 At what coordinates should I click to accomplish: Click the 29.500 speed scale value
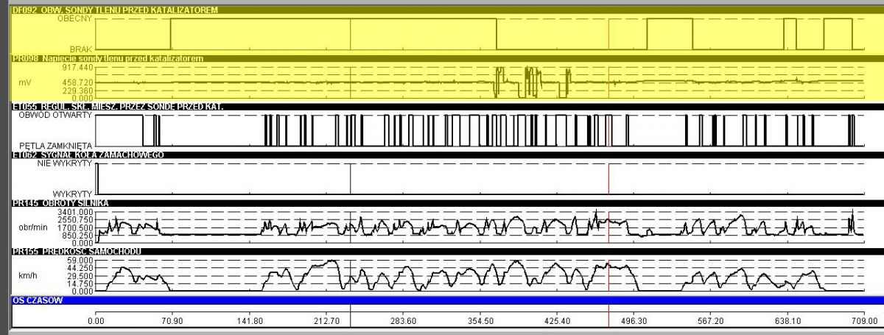click(x=79, y=276)
